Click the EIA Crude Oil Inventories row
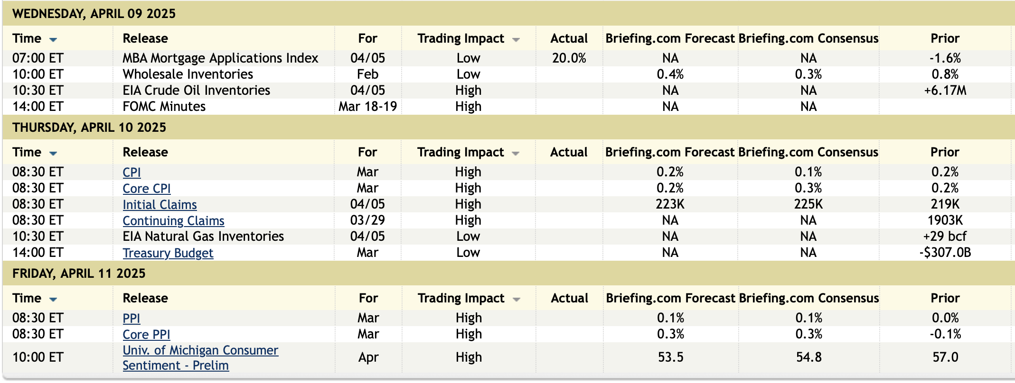Screen dimensions: 1015x383 (x=196, y=91)
